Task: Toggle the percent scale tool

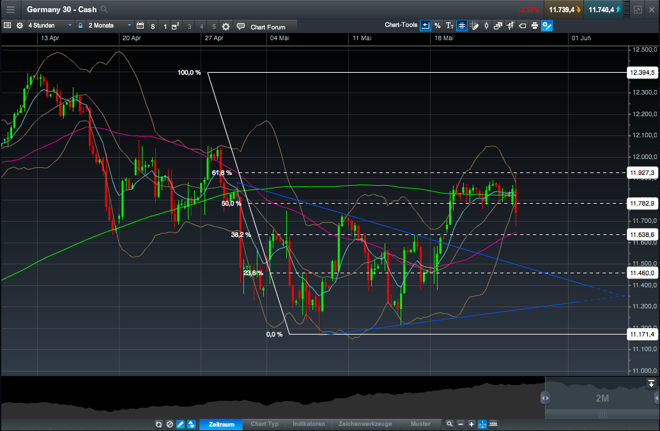Action: pyautogui.click(x=438, y=26)
